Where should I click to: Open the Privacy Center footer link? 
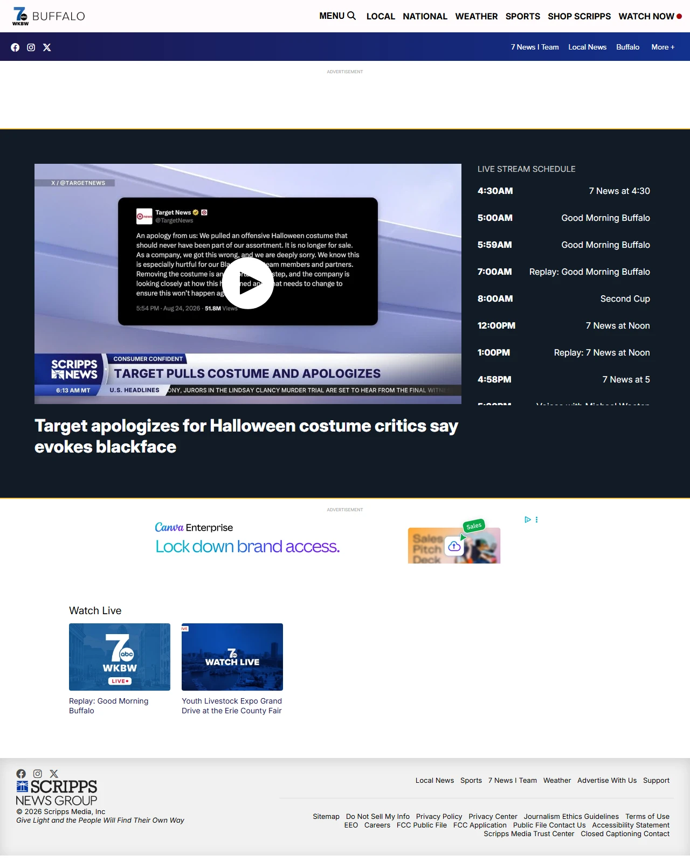493,816
